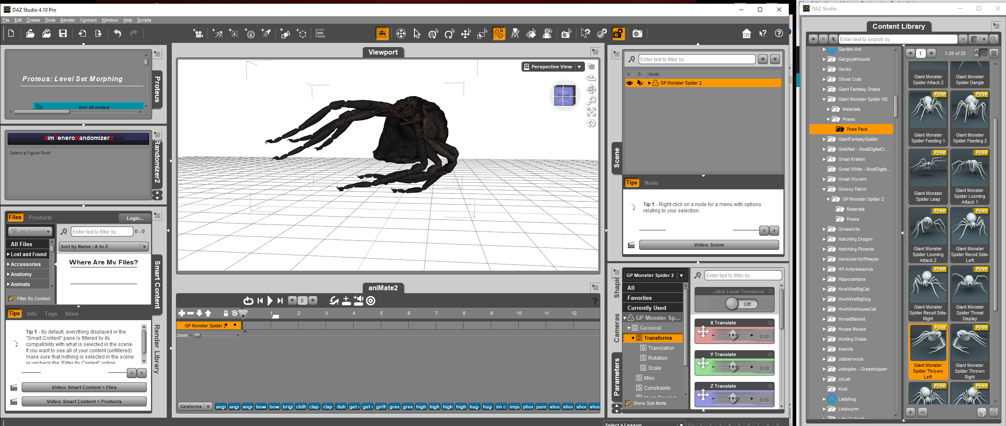The image size is (1006, 426).
Task: Toggle visibility eye for GP Monster Spider 2
Action: [630, 83]
